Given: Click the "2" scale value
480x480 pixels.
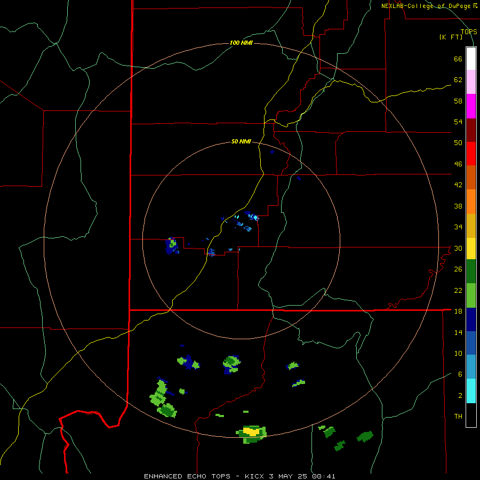Looking at the screenshot, I should 460,396.
